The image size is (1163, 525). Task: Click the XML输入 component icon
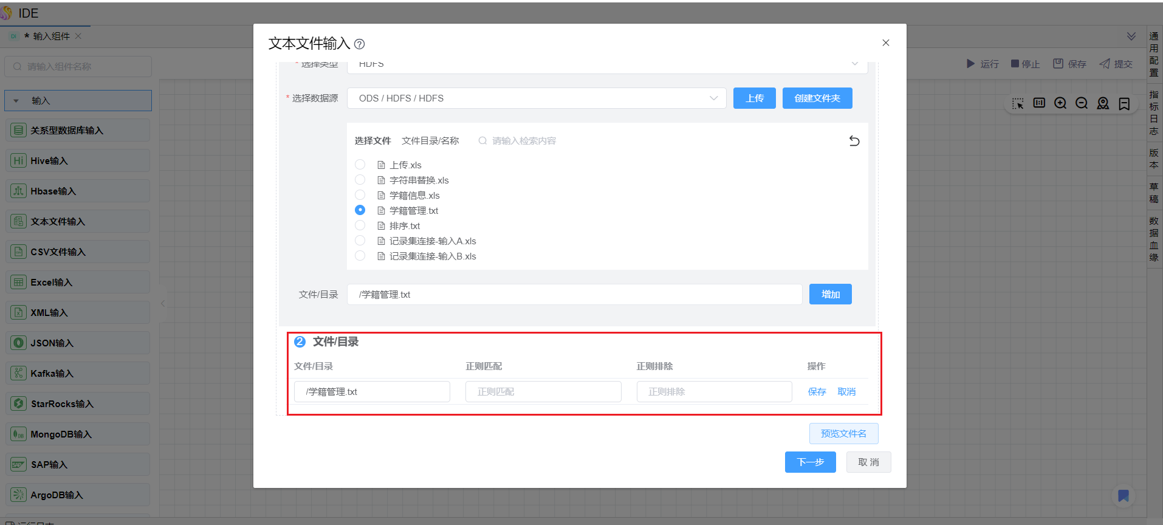coord(19,312)
